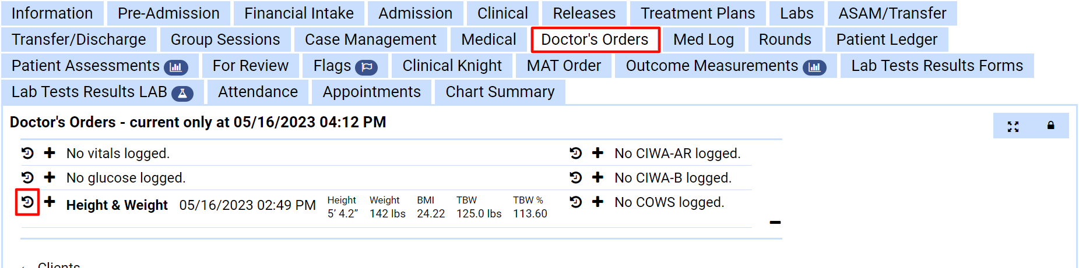Screen dimensions: 1079x268
Task: Expand the Clients section
Action: (58, 265)
